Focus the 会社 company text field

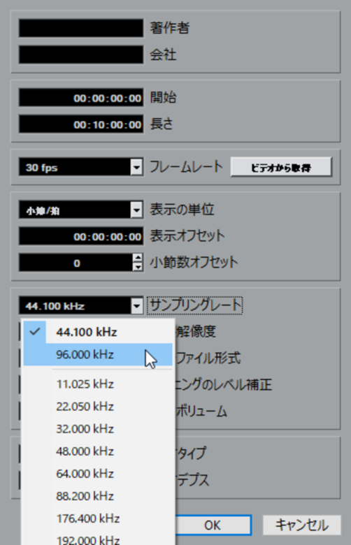coord(81,54)
